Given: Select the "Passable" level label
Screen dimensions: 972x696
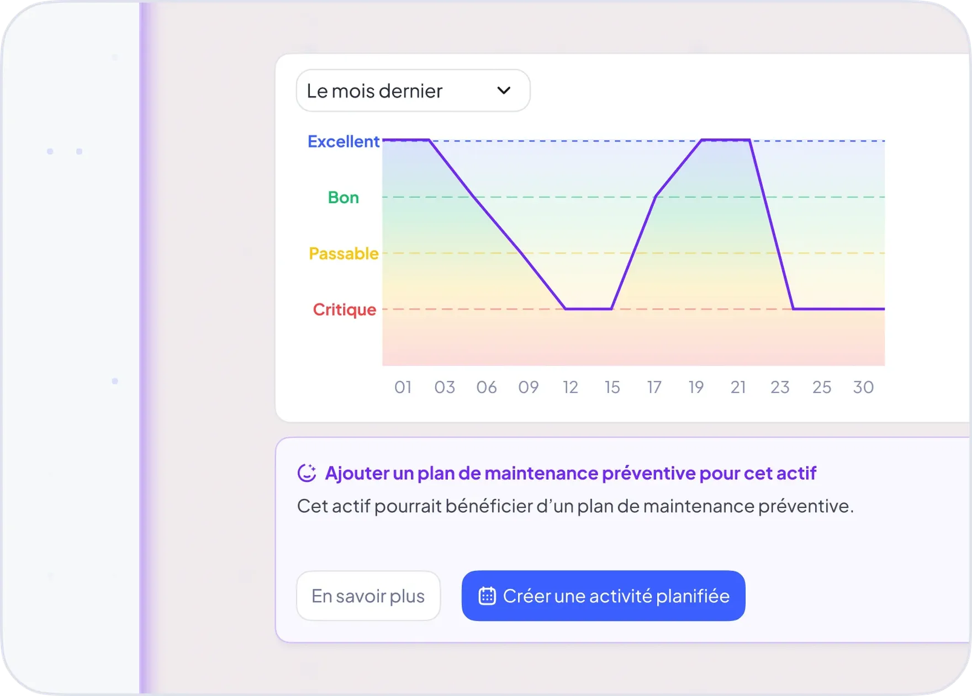Looking at the screenshot, I should coord(343,253).
